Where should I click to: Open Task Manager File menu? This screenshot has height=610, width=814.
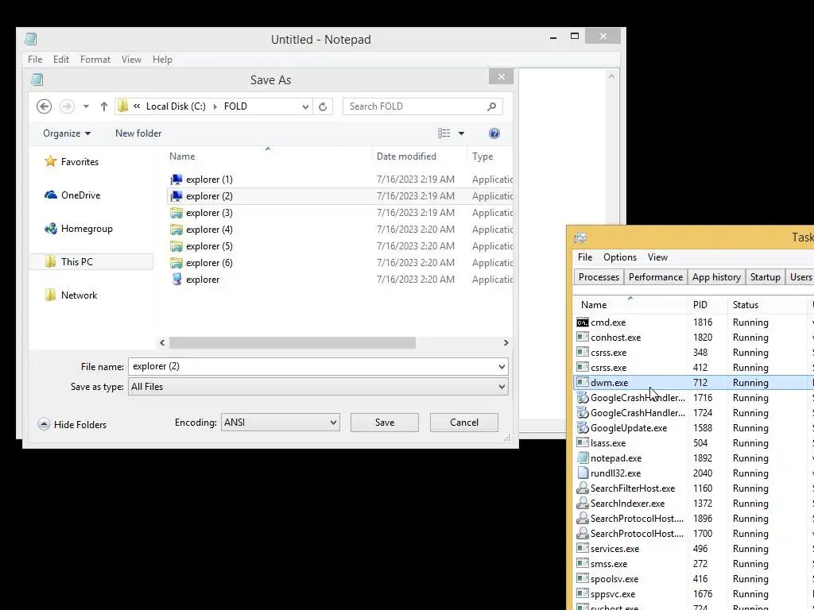point(584,257)
